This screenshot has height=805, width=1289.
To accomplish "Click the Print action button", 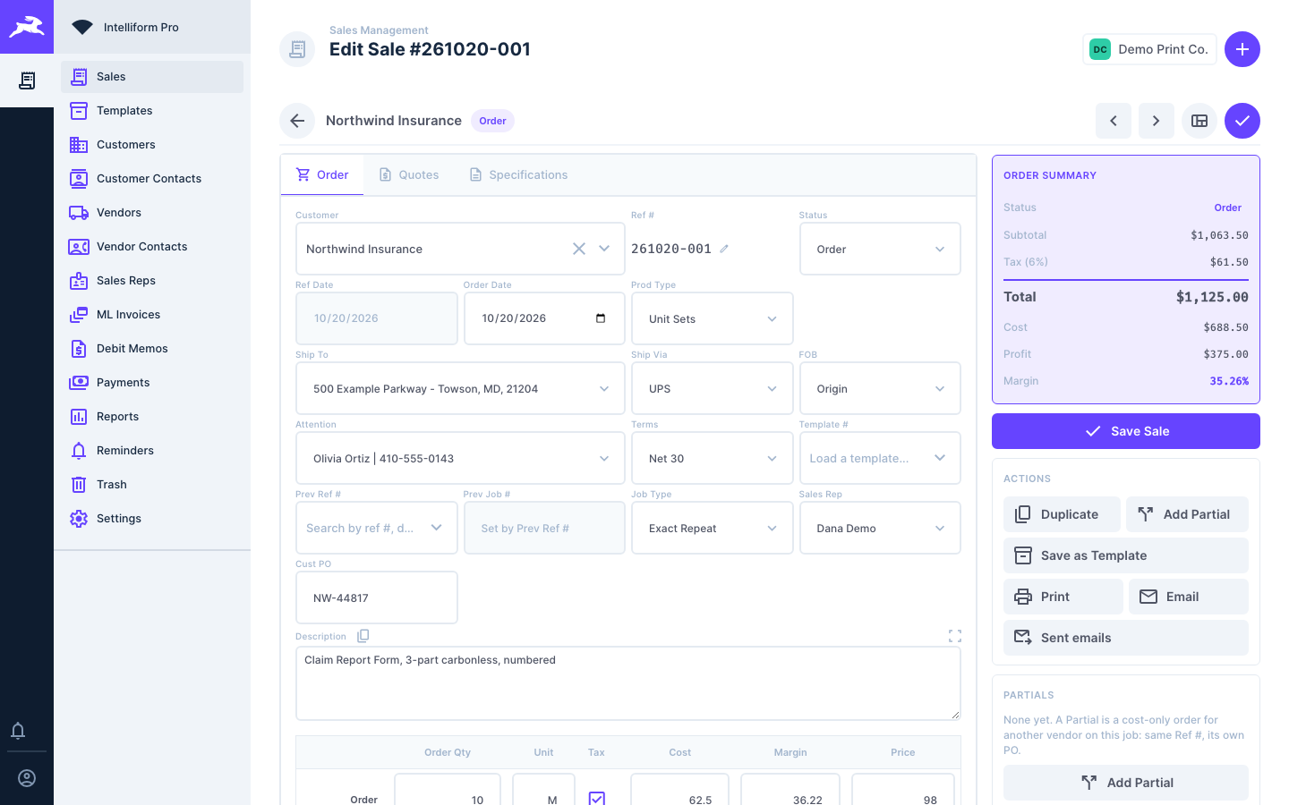I will pos(1063,597).
